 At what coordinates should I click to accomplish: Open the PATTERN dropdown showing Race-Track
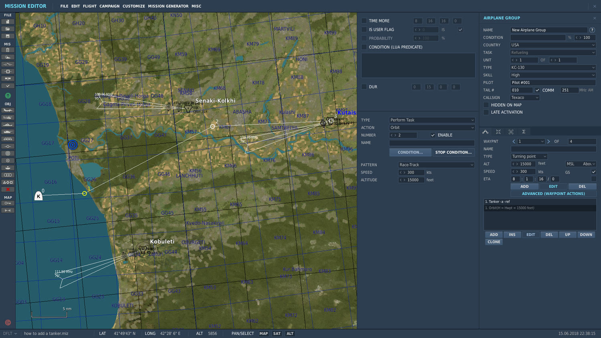436,164
